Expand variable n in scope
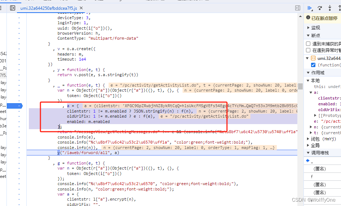This screenshot has height=206, width=341. 311,127
